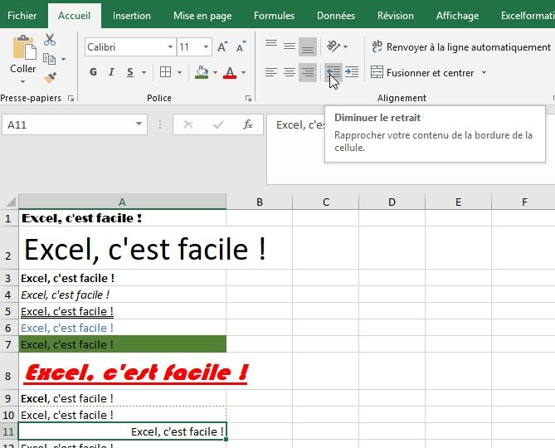
Task: Click the select-all corner triangle
Action: (12, 202)
